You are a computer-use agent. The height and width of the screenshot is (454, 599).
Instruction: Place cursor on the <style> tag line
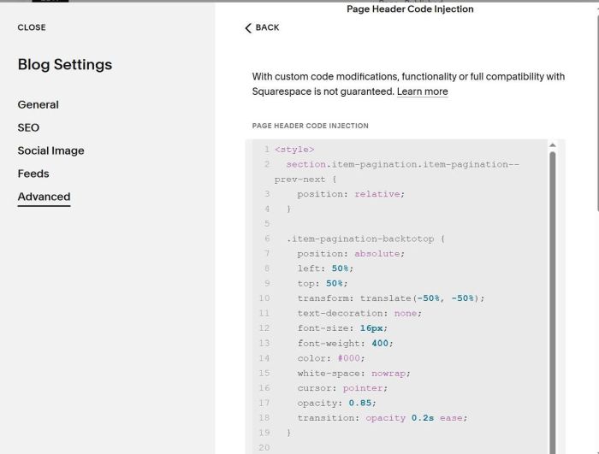coord(294,150)
